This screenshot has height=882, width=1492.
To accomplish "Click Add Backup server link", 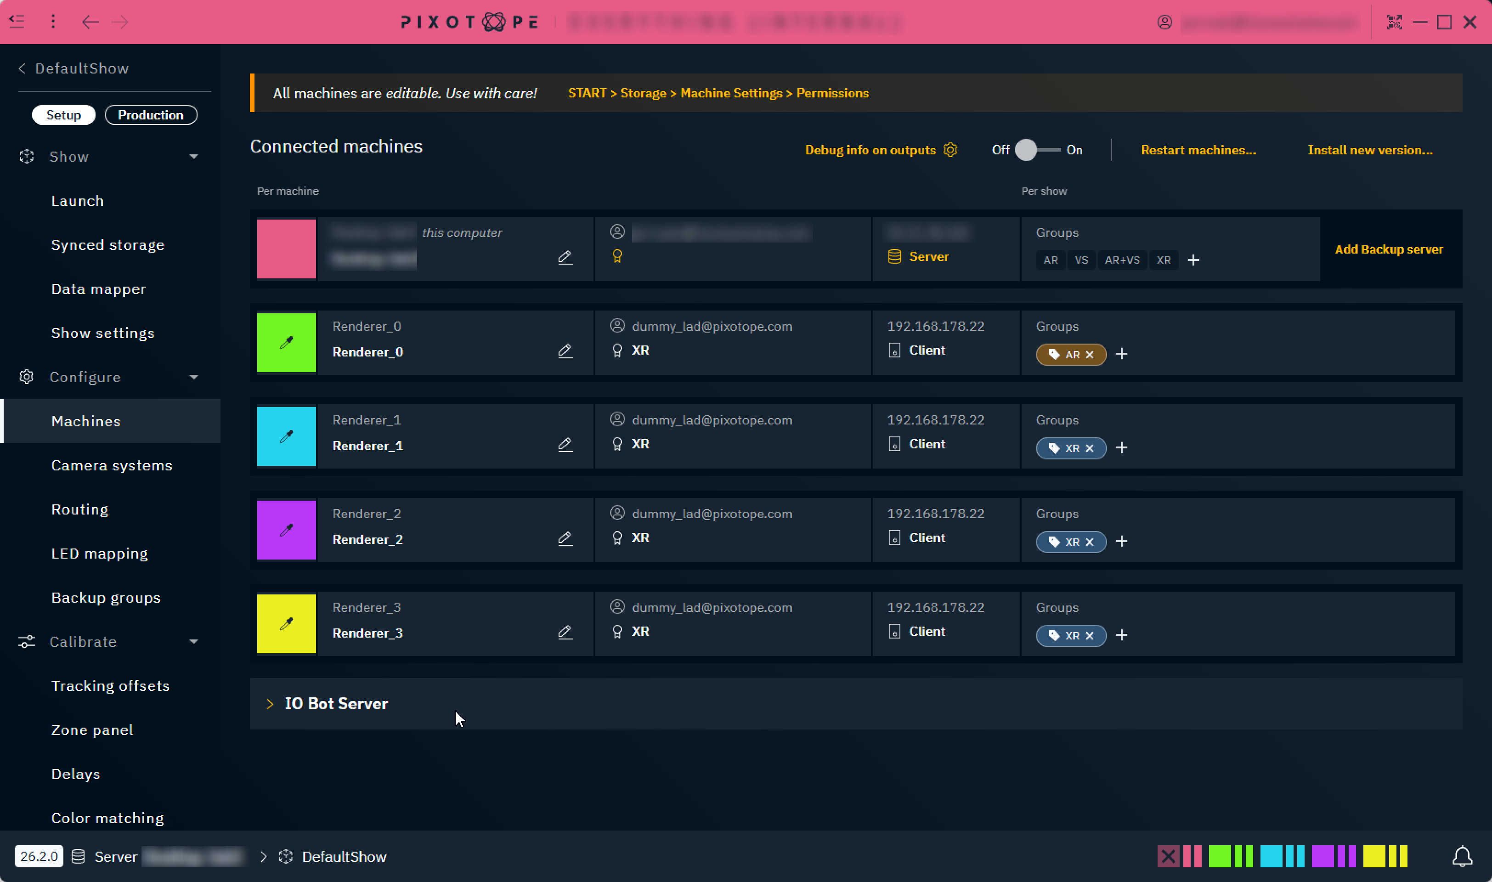I will (1389, 249).
